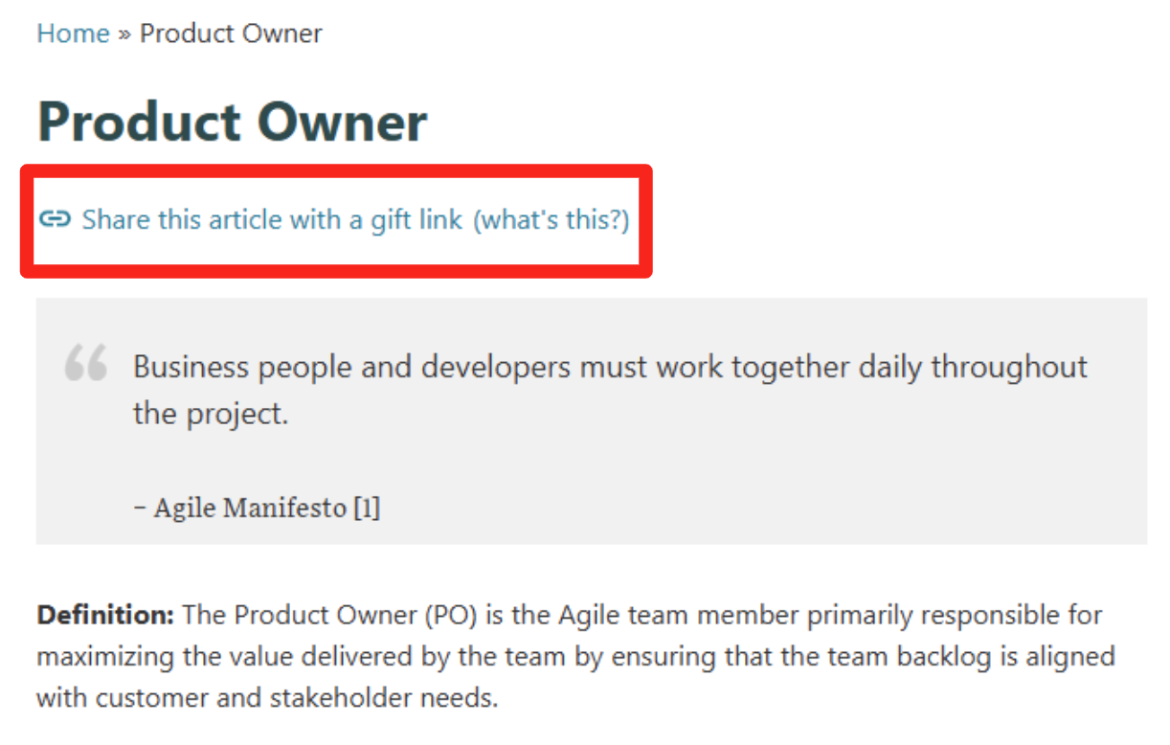Click the bold "Definition:" label

[x=105, y=615]
